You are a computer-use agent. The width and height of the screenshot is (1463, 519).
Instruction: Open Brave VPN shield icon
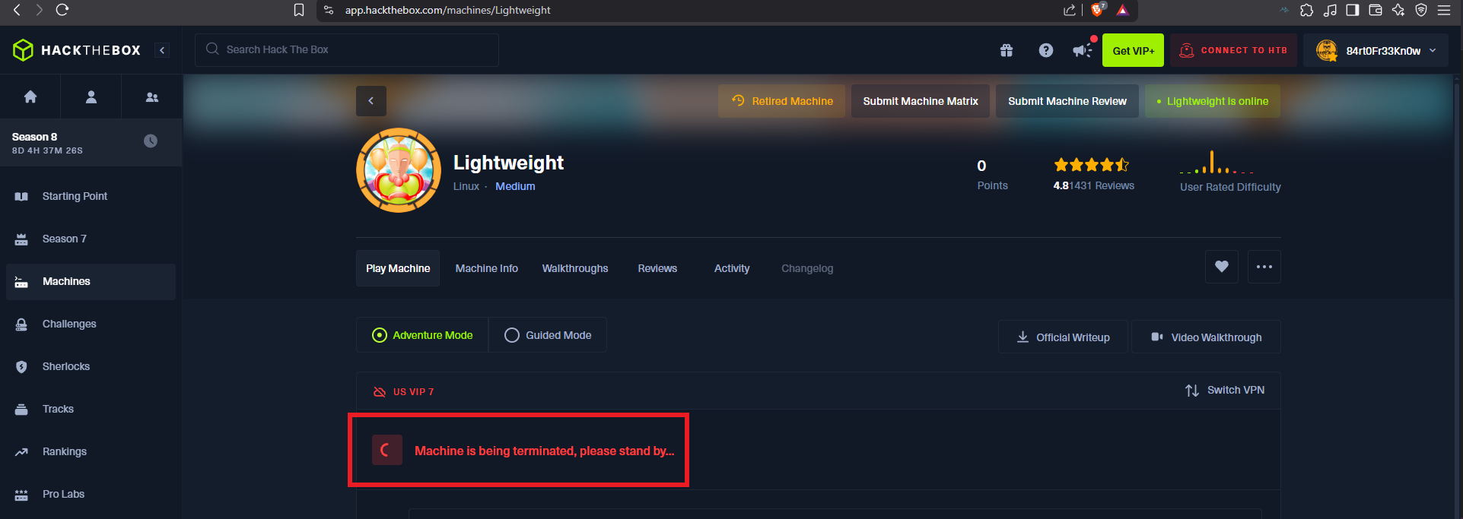coord(1421,10)
